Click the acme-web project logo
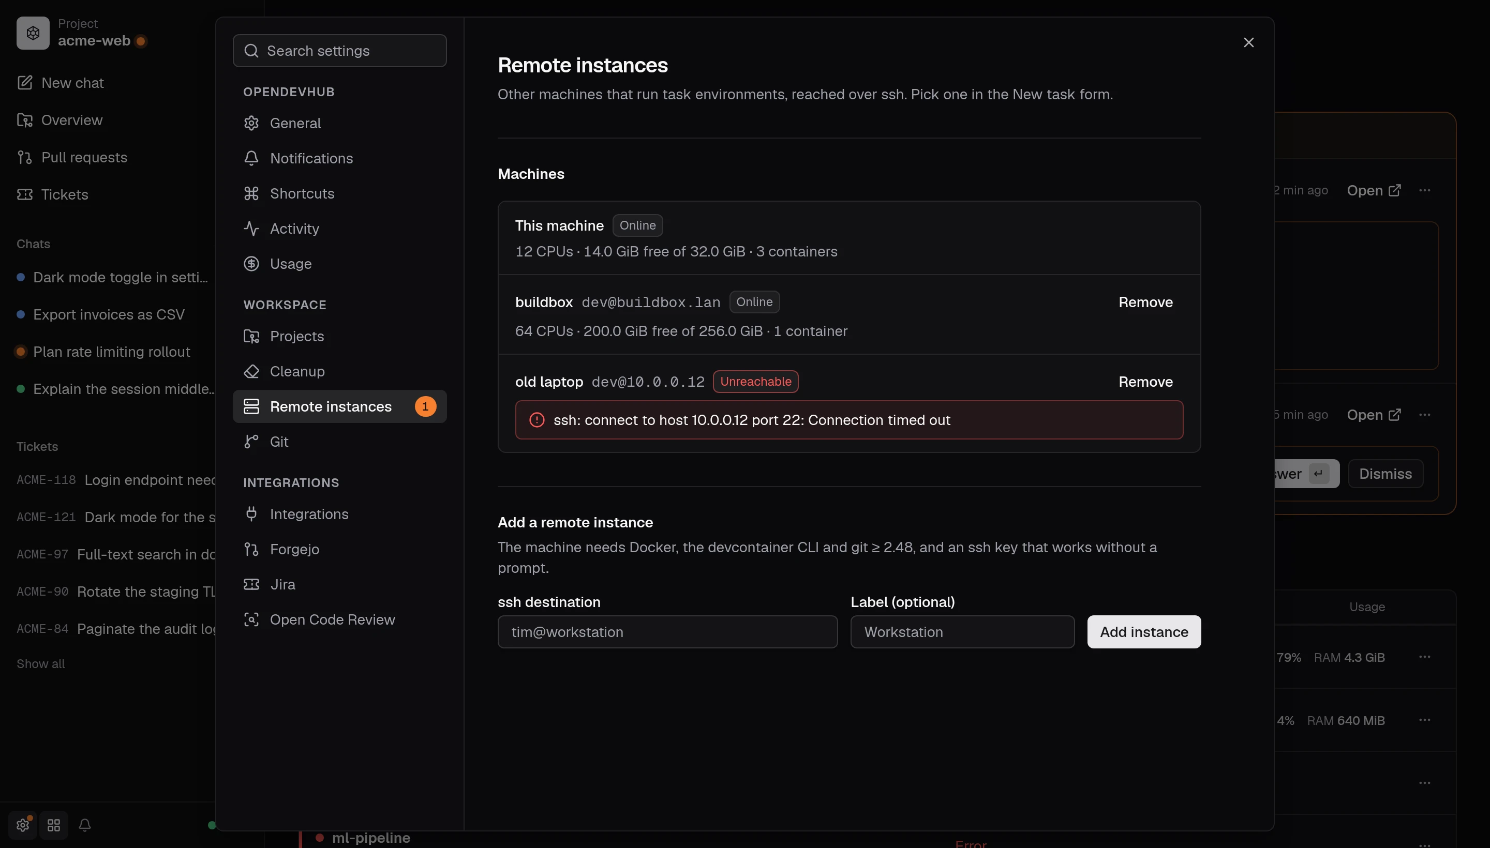The image size is (1490, 848). coord(33,33)
